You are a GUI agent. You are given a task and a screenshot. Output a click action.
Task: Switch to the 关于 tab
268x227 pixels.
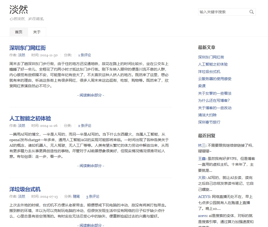pyautogui.click(x=37, y=32)
